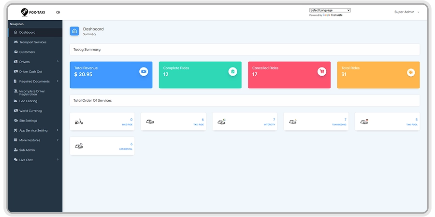Click the Drivers ID card icon
Viewport: 435px width, 217px height.
(15, 61)
